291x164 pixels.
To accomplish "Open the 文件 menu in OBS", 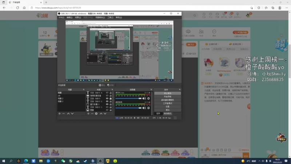I will click(61, 17).
